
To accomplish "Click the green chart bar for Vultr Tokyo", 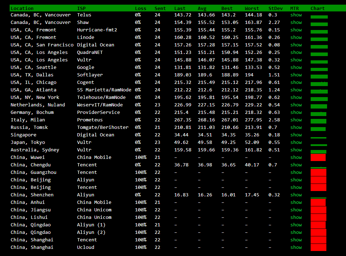I will (x=319, y=145).
